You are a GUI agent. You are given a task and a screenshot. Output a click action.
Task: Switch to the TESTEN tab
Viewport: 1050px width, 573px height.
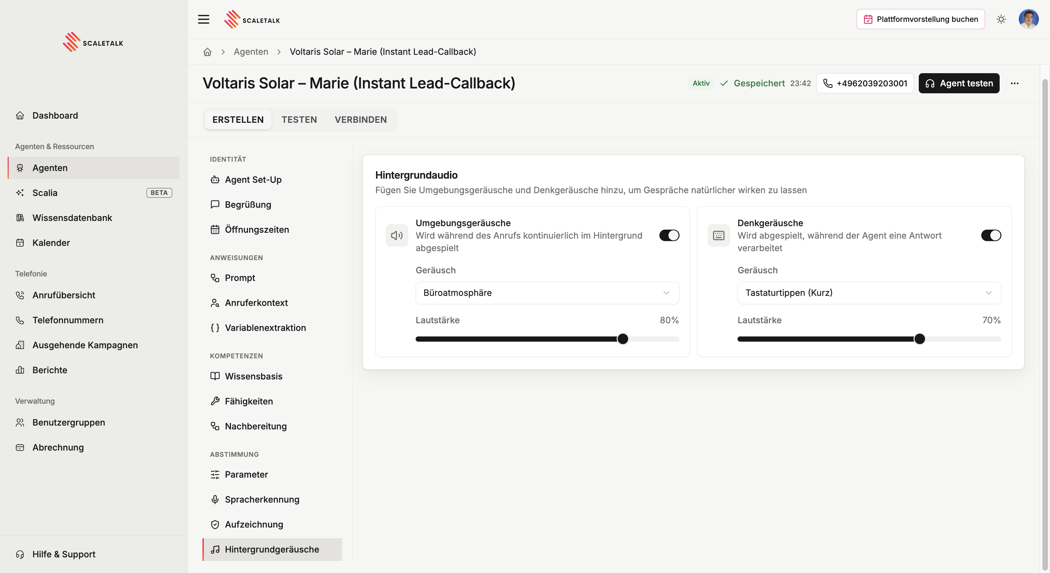[x=299, y=120]
